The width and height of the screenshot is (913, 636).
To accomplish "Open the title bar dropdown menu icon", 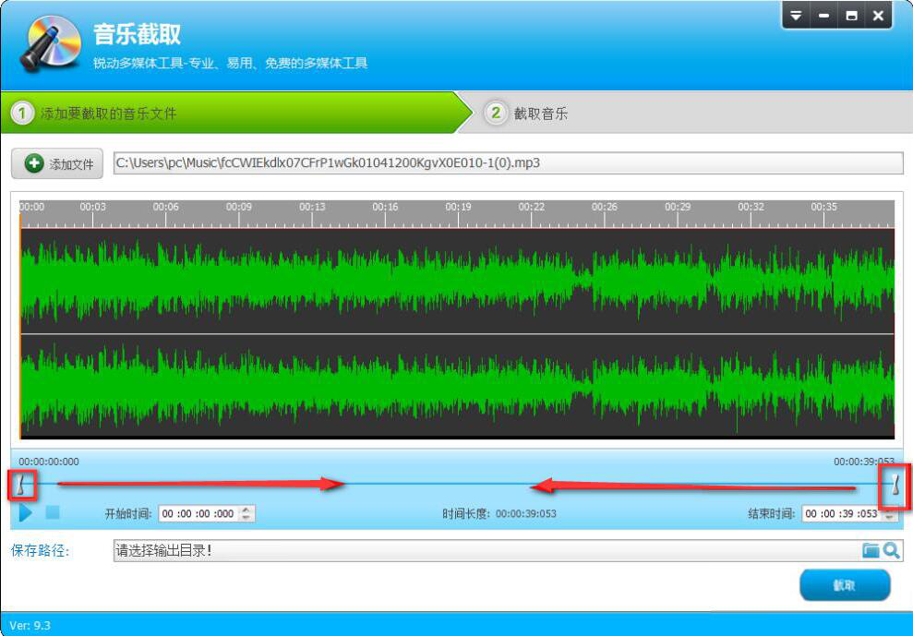I will tap(796, 16).
